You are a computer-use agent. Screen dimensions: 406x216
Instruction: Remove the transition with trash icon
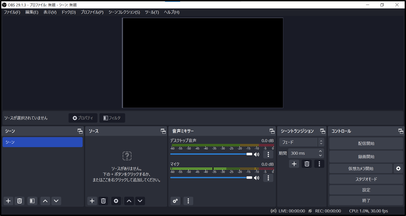[307, 164]
